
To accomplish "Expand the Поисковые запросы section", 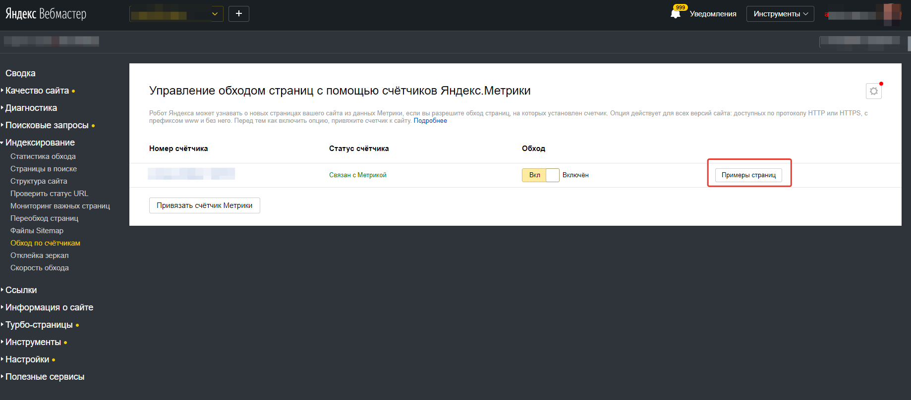I will tap(47, 125).
